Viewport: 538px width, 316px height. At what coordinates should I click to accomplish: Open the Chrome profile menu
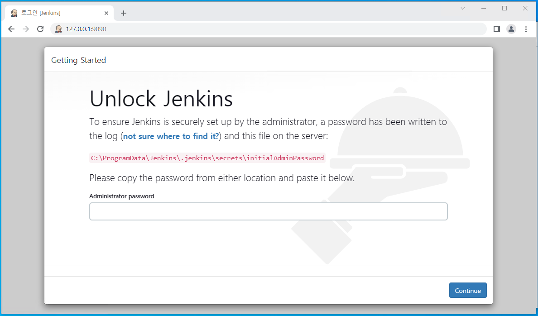pos(511,29)
